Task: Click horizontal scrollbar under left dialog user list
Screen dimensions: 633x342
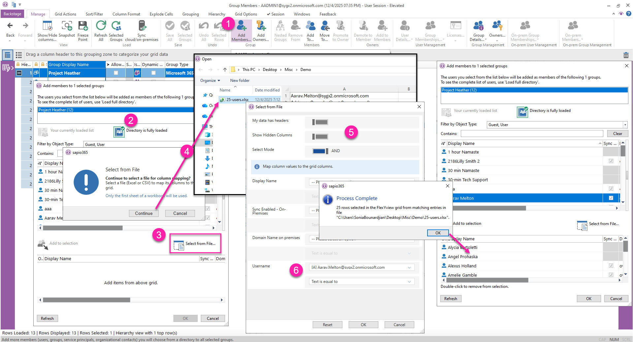Action: (x=82, y=228)
